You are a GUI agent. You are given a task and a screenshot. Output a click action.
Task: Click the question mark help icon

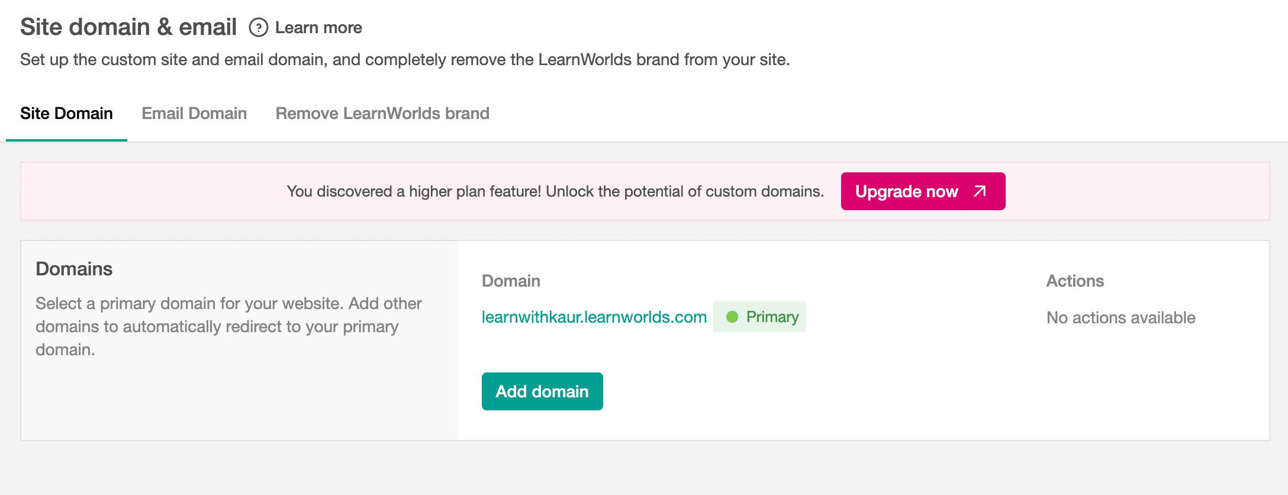pos(258,27)
